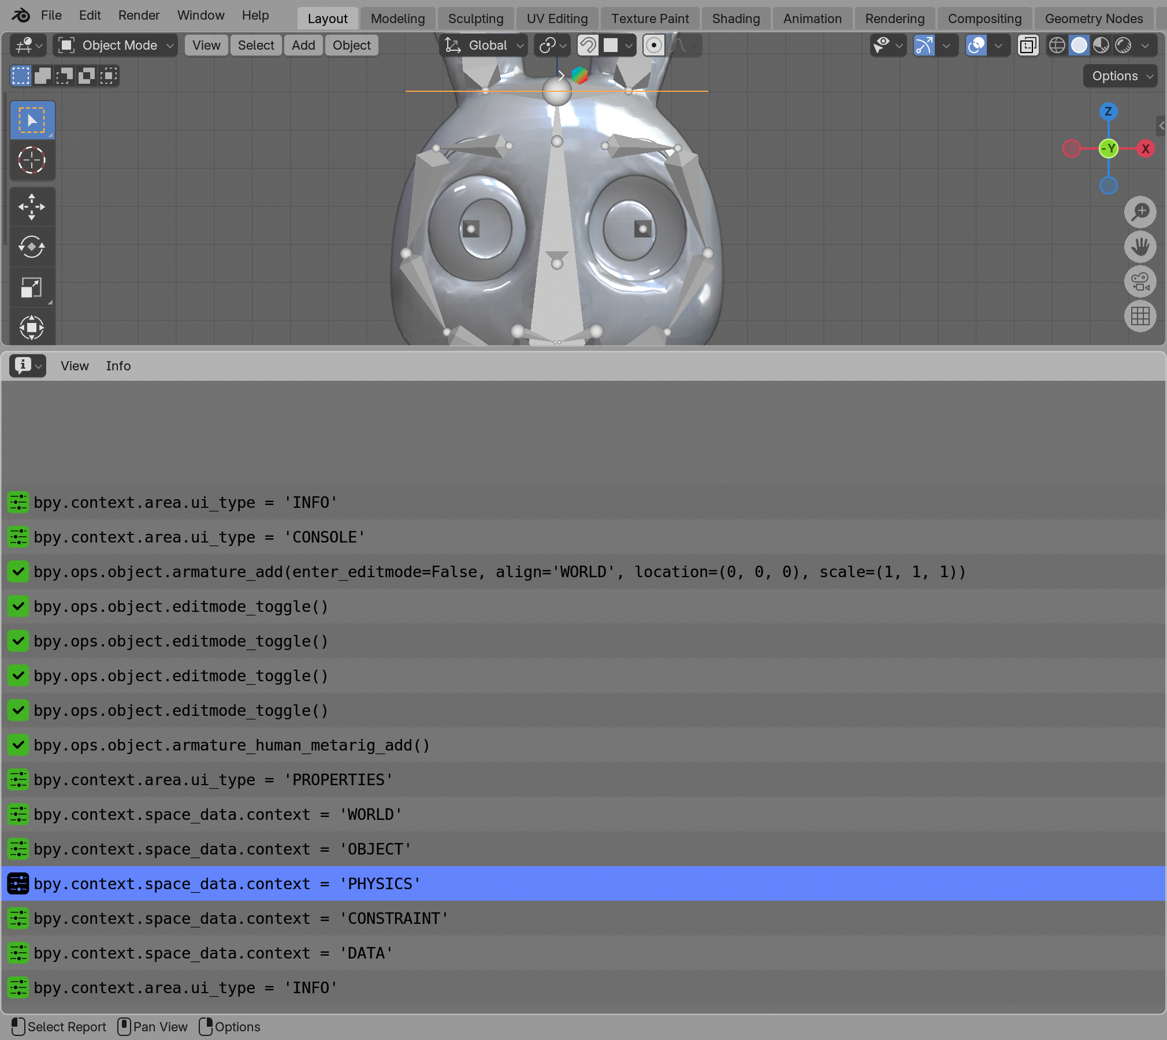Click the X axis on navigation gizmo
This screenshot has width=1167, height=1040.
(1145, 148)
